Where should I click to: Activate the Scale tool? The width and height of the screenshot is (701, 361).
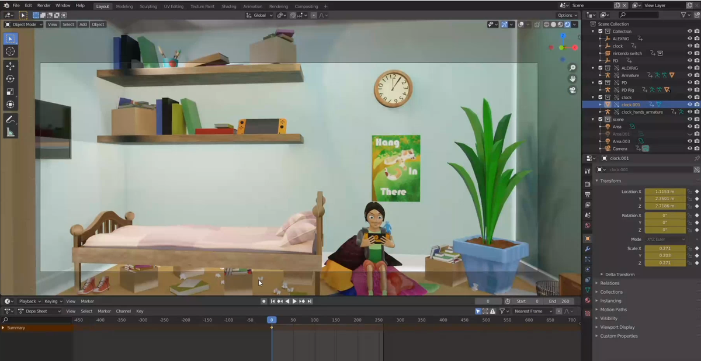11,92
